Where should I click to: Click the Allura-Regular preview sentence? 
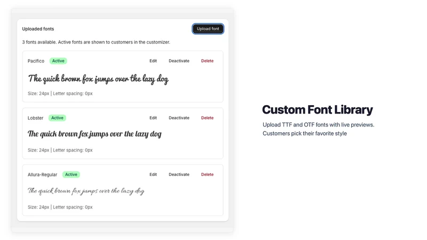pos(86,191)
